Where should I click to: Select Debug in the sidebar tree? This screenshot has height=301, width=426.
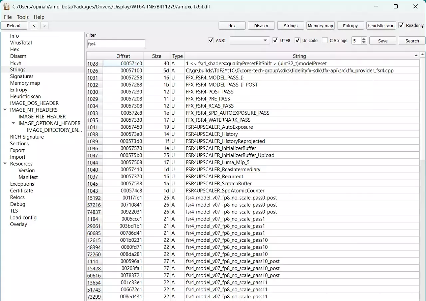[18, 204]
